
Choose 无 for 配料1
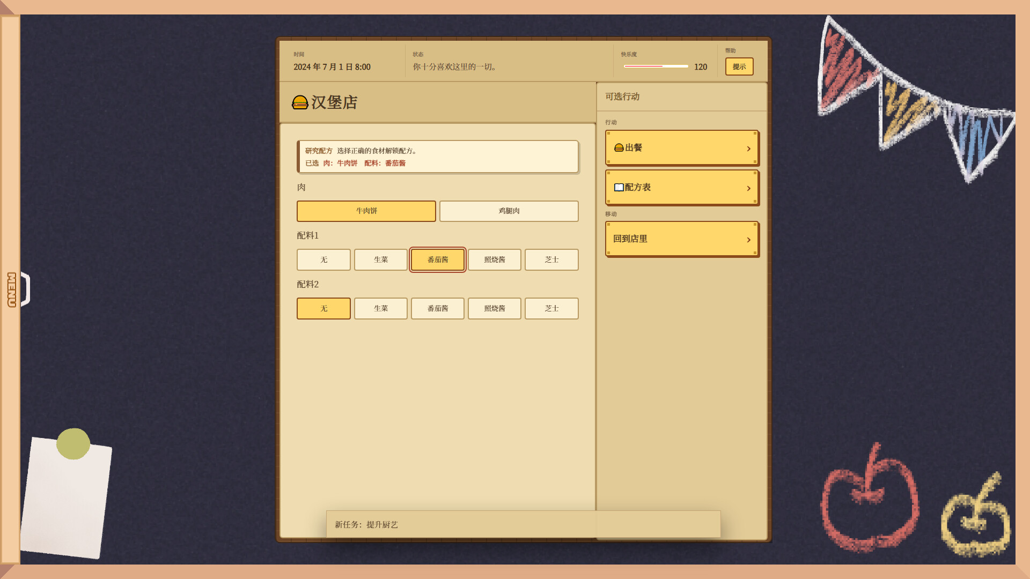(x=323, y=260)
